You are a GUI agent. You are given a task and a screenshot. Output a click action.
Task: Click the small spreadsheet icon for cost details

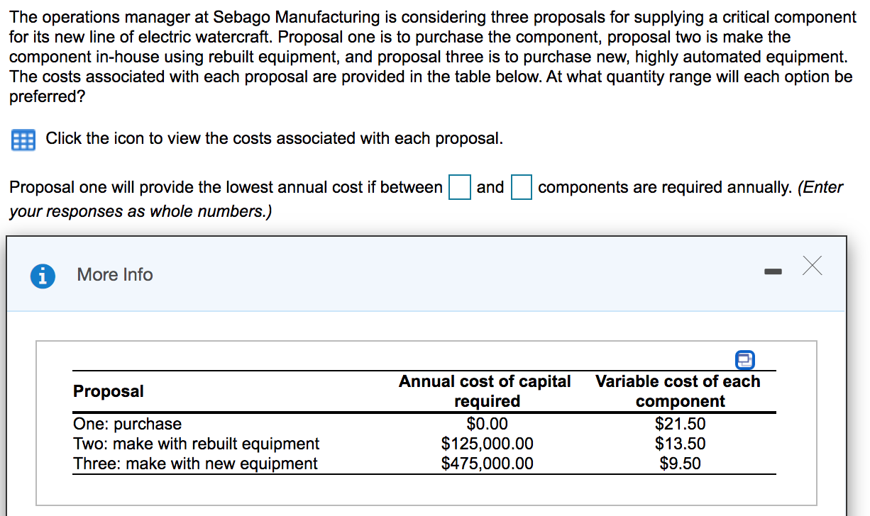coord(22,140)
